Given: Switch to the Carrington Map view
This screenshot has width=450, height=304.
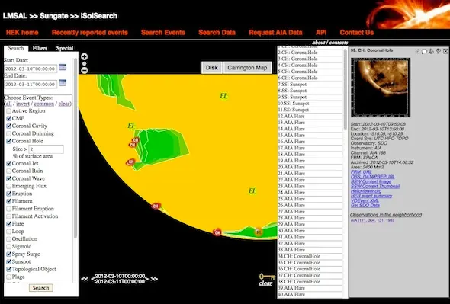Looking at the screenshot, I should click(247, 68).
